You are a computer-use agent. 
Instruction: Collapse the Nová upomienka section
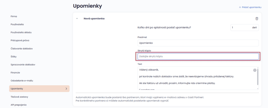tap(77, 19)
